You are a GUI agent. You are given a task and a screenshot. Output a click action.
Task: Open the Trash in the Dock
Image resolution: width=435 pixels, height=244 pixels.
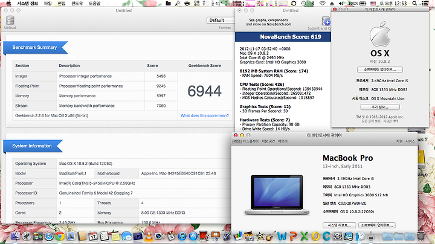coord(421,236)
